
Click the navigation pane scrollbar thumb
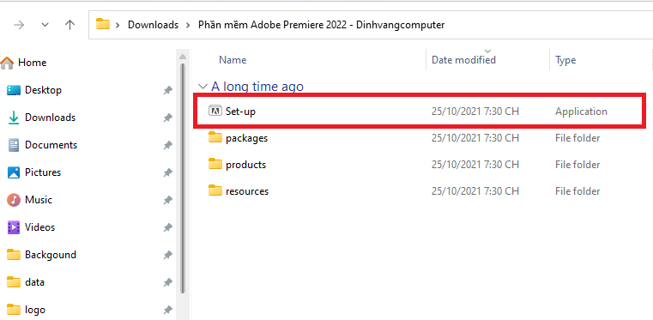[x=183, y=179]
